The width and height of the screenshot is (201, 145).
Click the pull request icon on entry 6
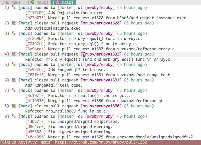pyautogui.click(x=14, y=80)
